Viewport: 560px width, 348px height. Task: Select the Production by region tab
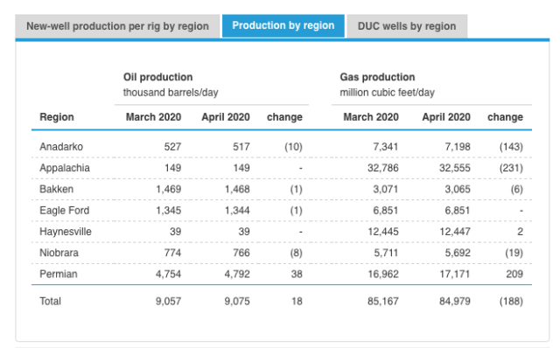coord(283,25)
